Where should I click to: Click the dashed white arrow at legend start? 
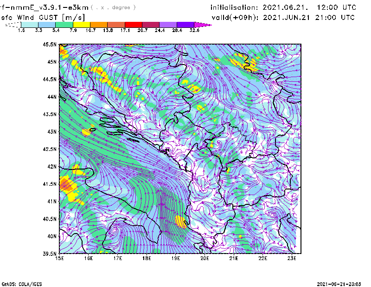(x=13, y=25)
